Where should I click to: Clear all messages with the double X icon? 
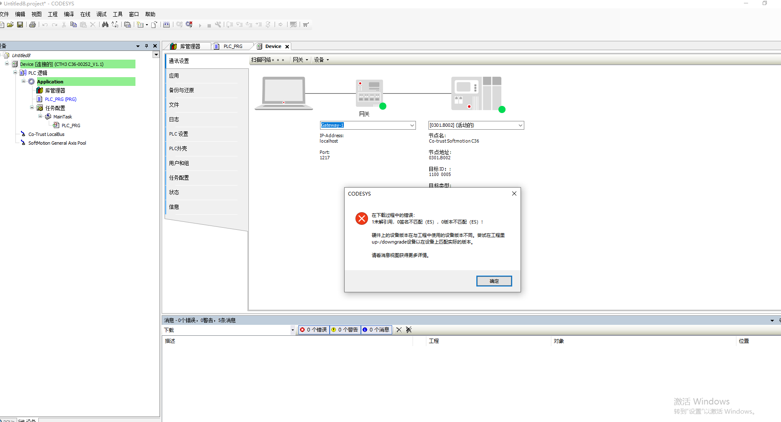409,330
